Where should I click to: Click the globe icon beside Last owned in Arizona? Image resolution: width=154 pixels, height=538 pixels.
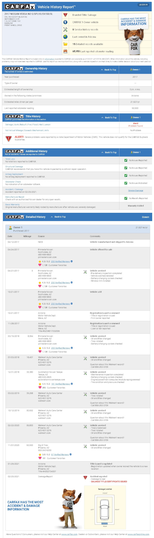pos(65,37)
